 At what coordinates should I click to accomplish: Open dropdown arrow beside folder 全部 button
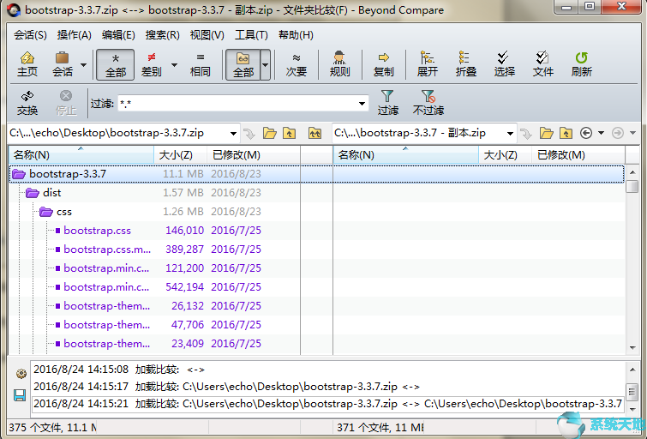tap(266, 65)
